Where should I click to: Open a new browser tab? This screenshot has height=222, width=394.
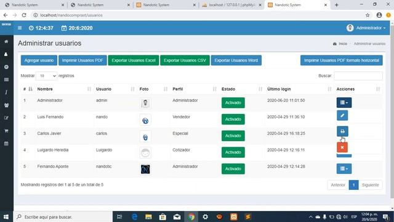tap(337, 5)
